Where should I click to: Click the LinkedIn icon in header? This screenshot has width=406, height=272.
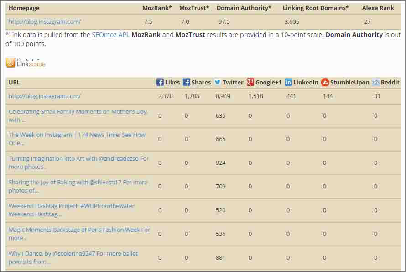(288, 82)
